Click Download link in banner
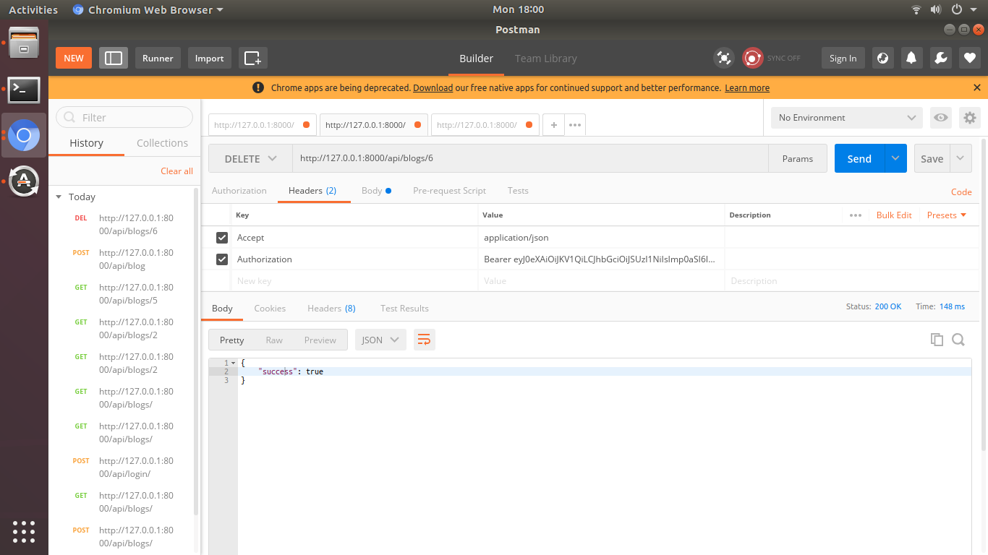The height and width of the screenshot is (555, 988). (x=433, y=87)
